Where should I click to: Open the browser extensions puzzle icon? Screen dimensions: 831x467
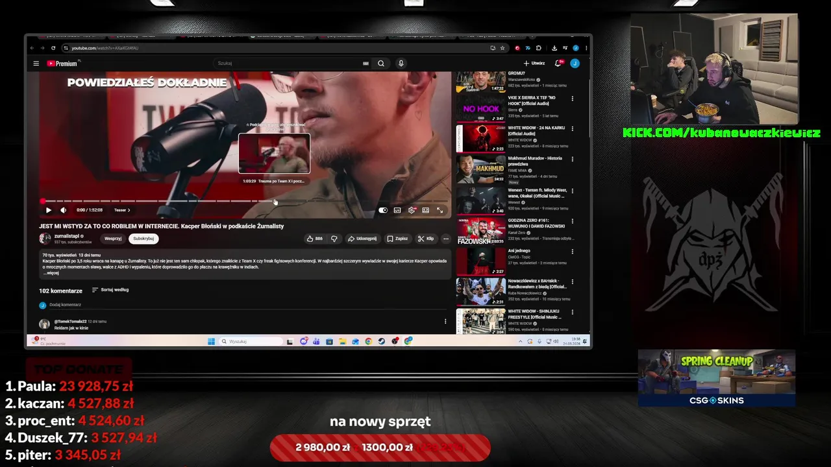point(538,48)
